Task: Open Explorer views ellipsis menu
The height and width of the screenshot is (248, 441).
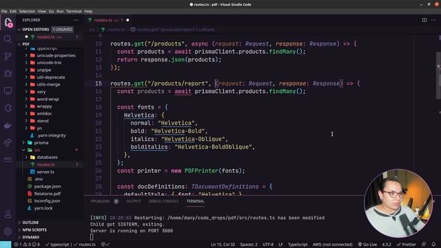Action: coord(76,20)
